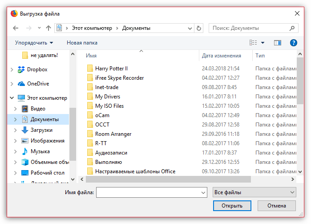Go forward using the right arrow

click(29, 28)
